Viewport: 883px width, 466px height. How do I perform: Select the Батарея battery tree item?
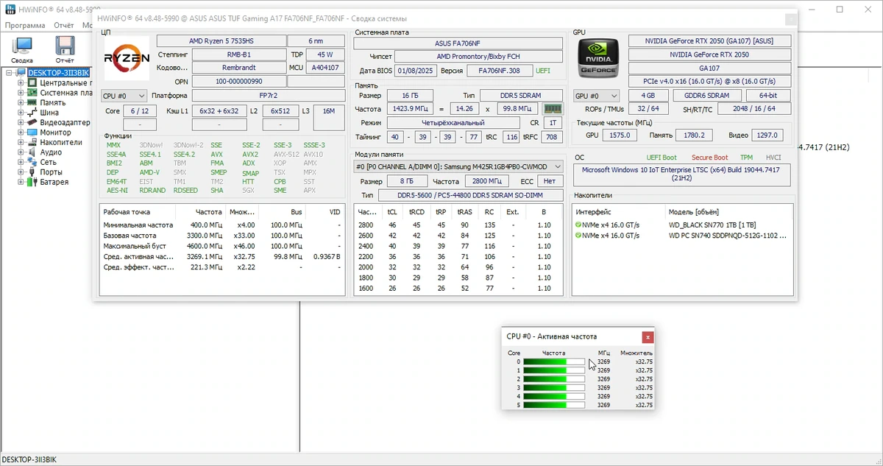coord(54,182)
